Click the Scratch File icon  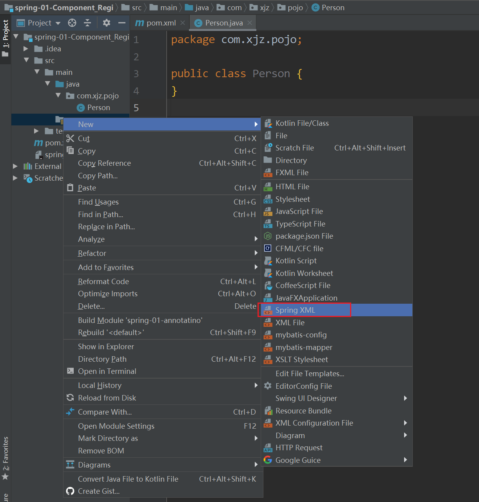pos(268,148)
